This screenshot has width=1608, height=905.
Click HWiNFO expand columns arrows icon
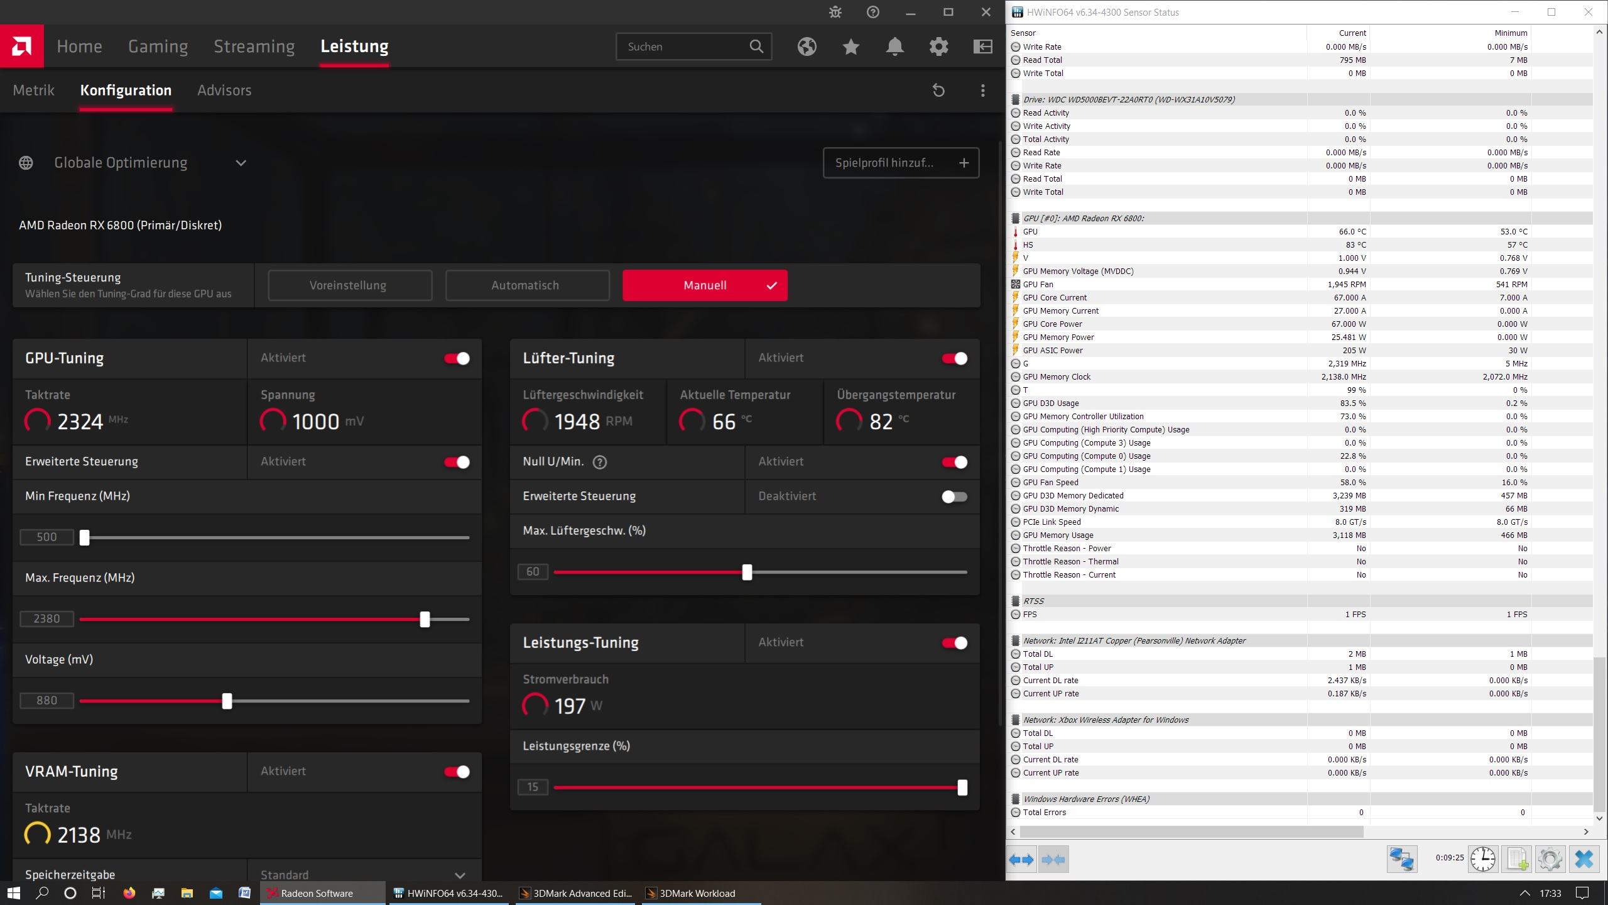point(1021,859)
